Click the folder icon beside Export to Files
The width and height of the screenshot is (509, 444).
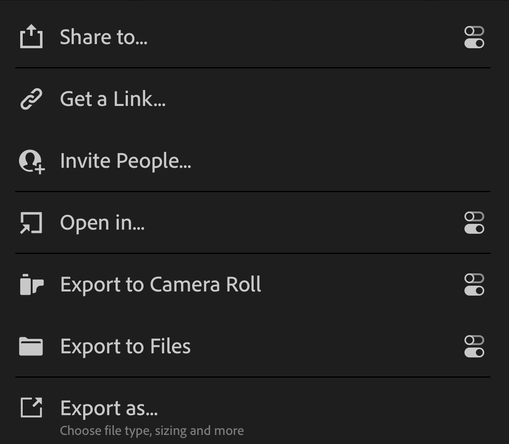click(x=31, y=346)
